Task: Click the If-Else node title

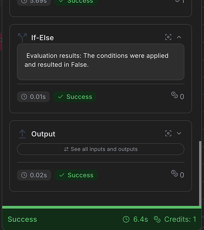Action: click(43, 38)
